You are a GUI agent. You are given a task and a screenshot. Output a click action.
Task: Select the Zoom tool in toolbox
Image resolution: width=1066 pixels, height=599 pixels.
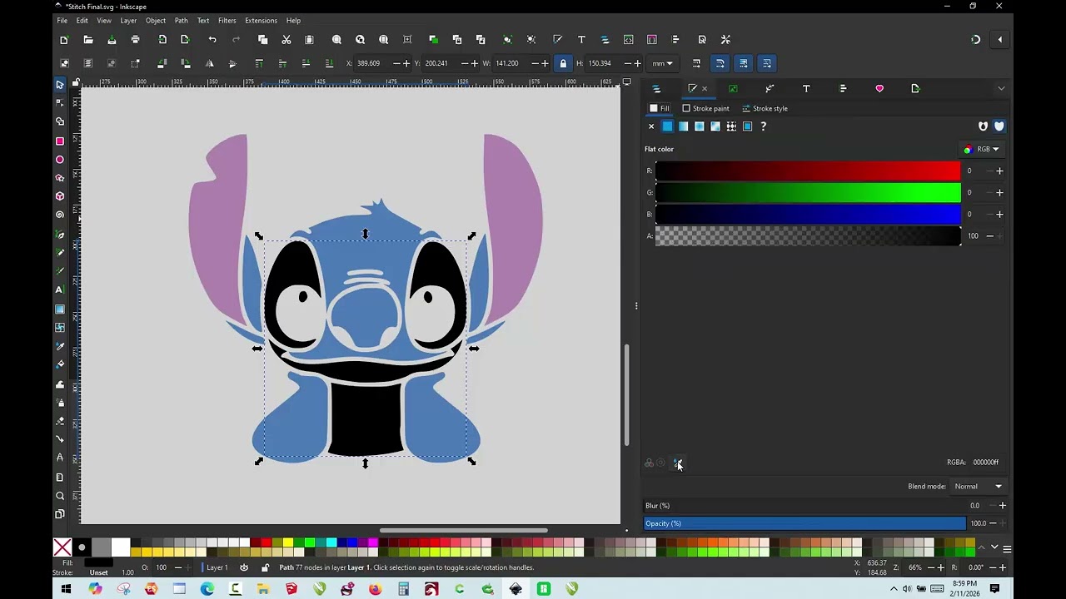click(x=60, y=496)
